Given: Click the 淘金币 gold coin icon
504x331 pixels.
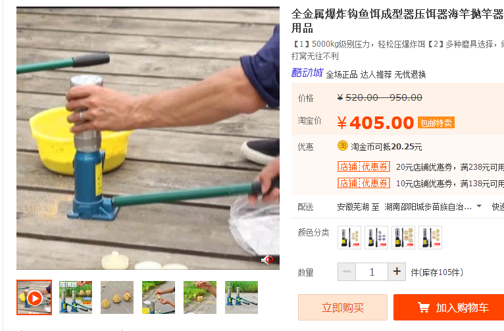Looking at the screenshot, I should click(x=343, y=146).
